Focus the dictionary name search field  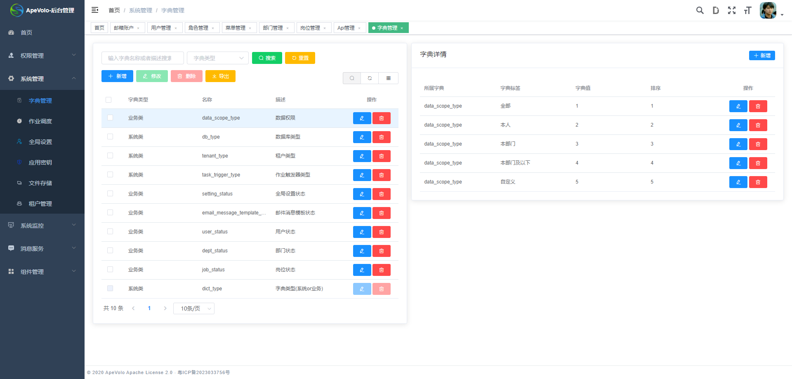click(142, 58)
